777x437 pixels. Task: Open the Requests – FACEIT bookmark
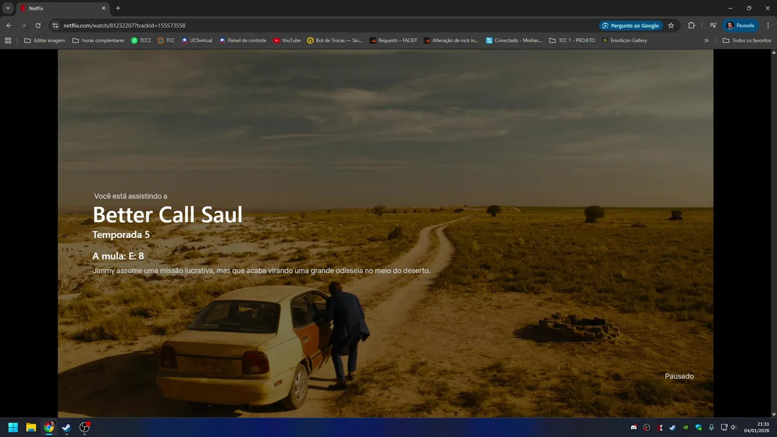coord(394,41)
